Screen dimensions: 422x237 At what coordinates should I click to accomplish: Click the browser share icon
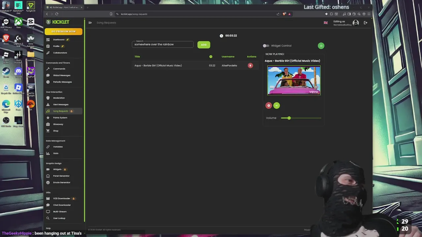(x=278, y=14)
